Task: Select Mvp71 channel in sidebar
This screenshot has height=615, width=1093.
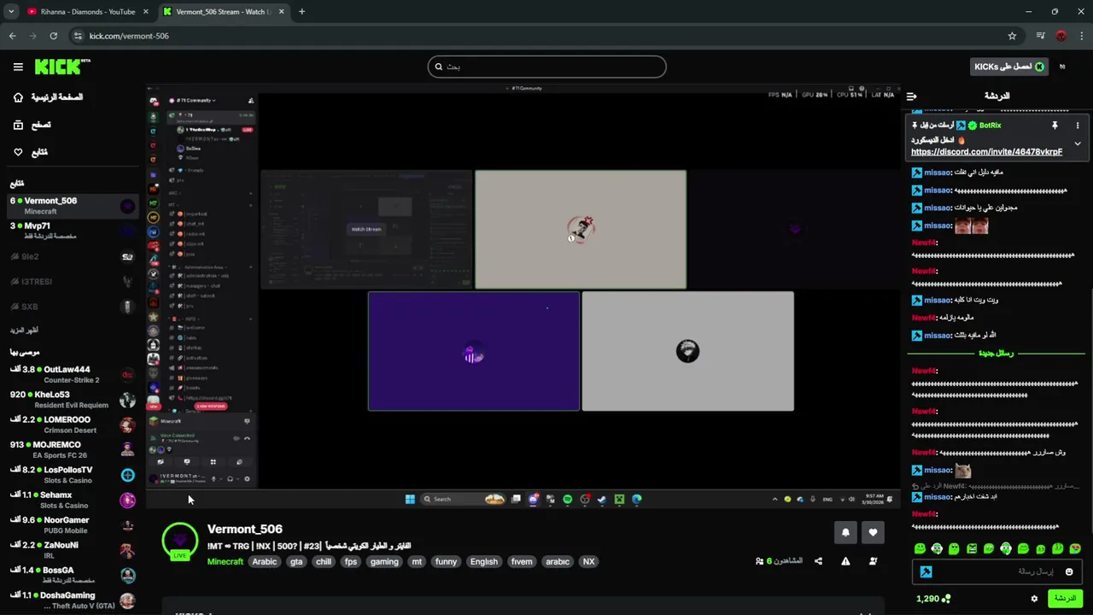Action: [72, 231]
